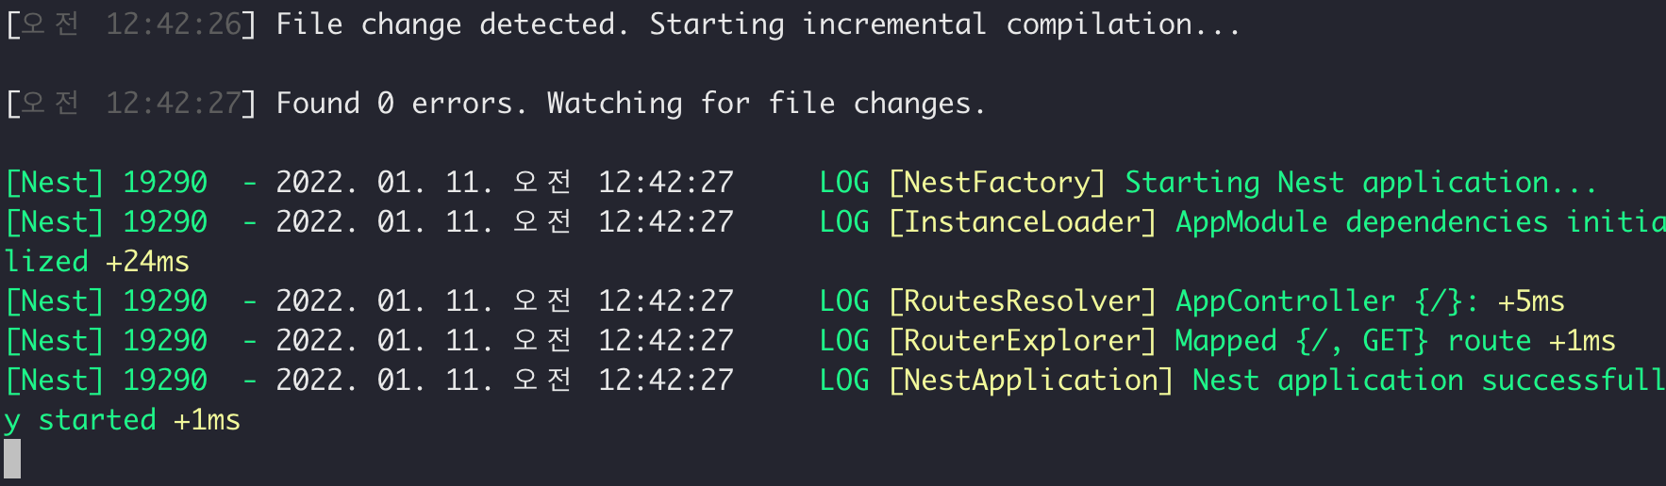Click the 'Mapped {/, GET} route' text
The height and width of the screenshot is (486, 1666).
(1353, 341)
